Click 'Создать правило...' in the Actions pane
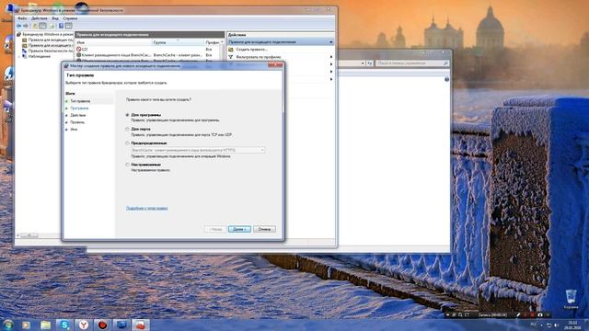This screenshot has height=331, width=589. tap(251, 50)
